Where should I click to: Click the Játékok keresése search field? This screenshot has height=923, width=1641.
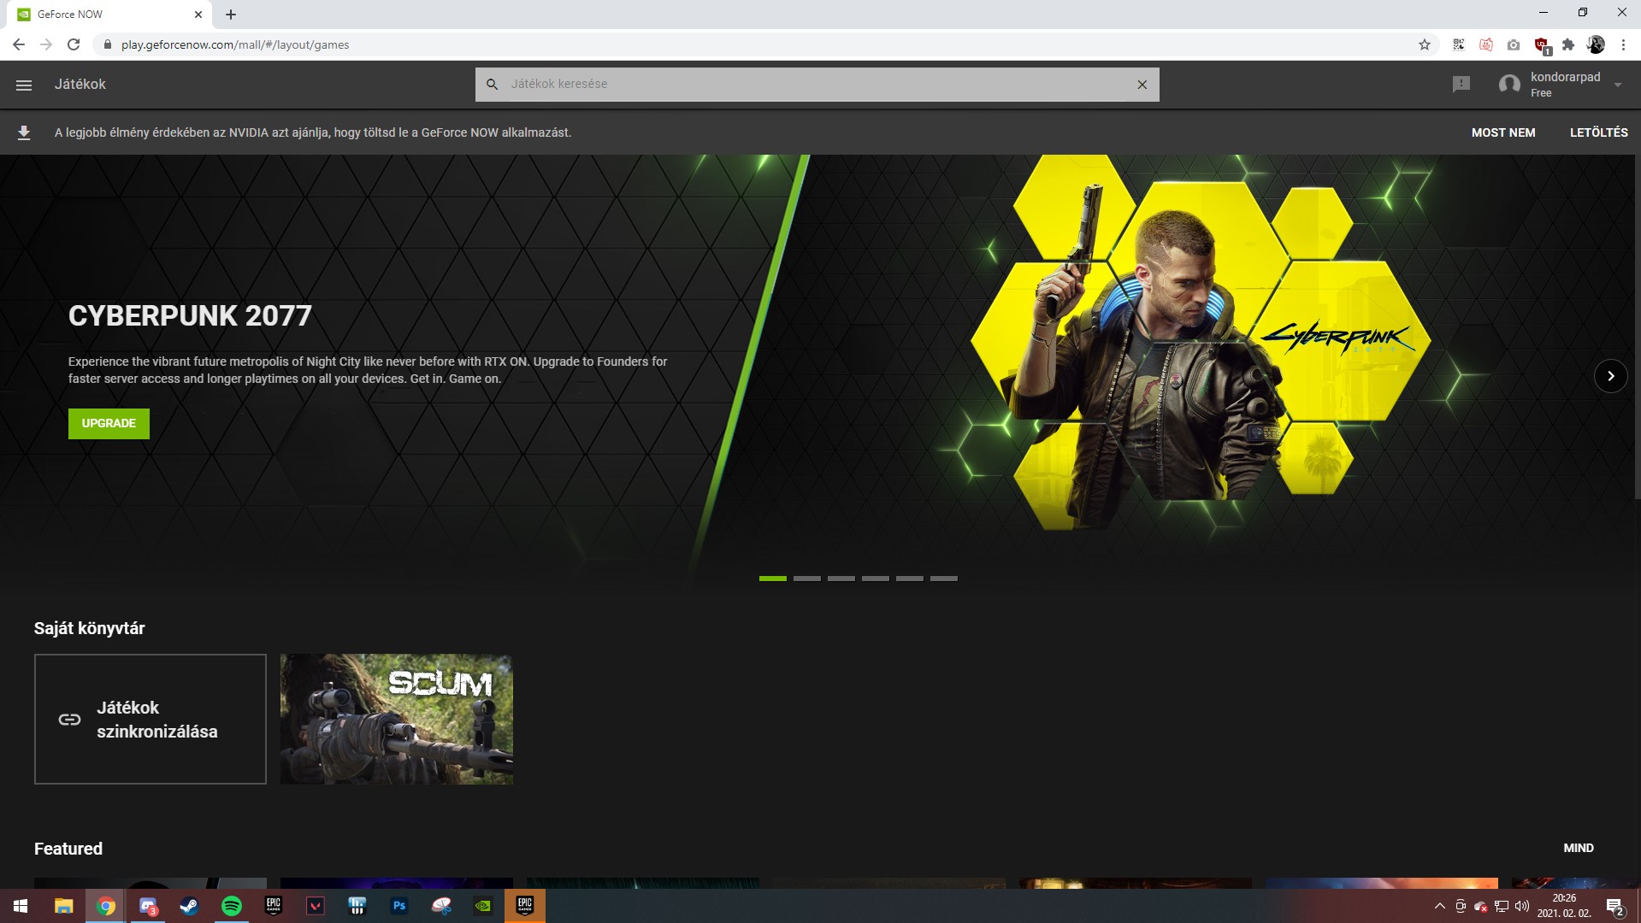point(812,85)
